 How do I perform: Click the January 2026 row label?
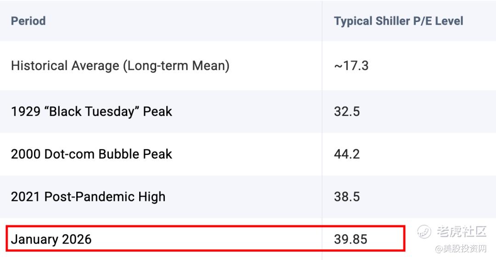coord(51,239)
